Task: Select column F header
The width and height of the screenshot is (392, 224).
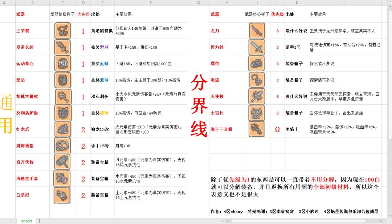Action: 151,3
